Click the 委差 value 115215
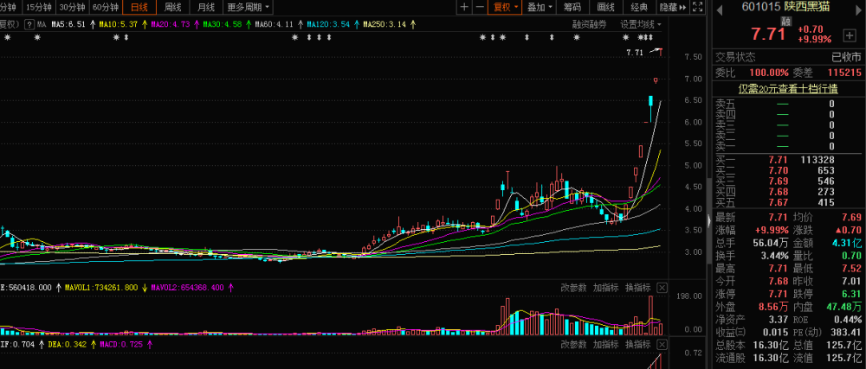Image resolution: width=866 pixels, height=369 pixels. coord(844,72)
